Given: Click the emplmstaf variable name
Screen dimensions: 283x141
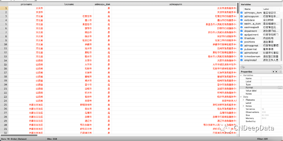Looking at the screenshot, I should coord(250,60).
